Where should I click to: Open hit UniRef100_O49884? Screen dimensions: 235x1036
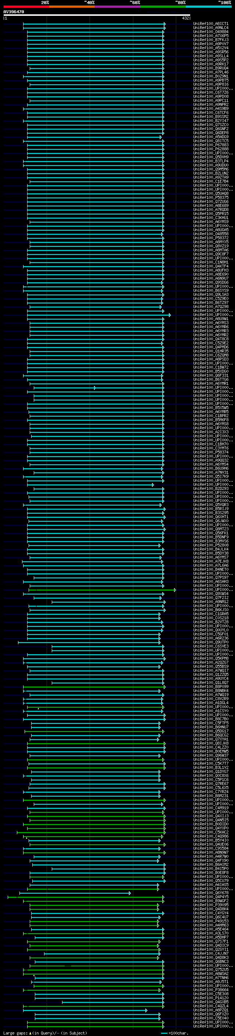click(211, 32)
